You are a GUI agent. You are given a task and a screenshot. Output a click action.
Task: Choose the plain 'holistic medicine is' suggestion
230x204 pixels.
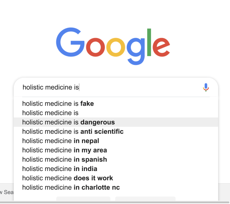tap(50, 113)
